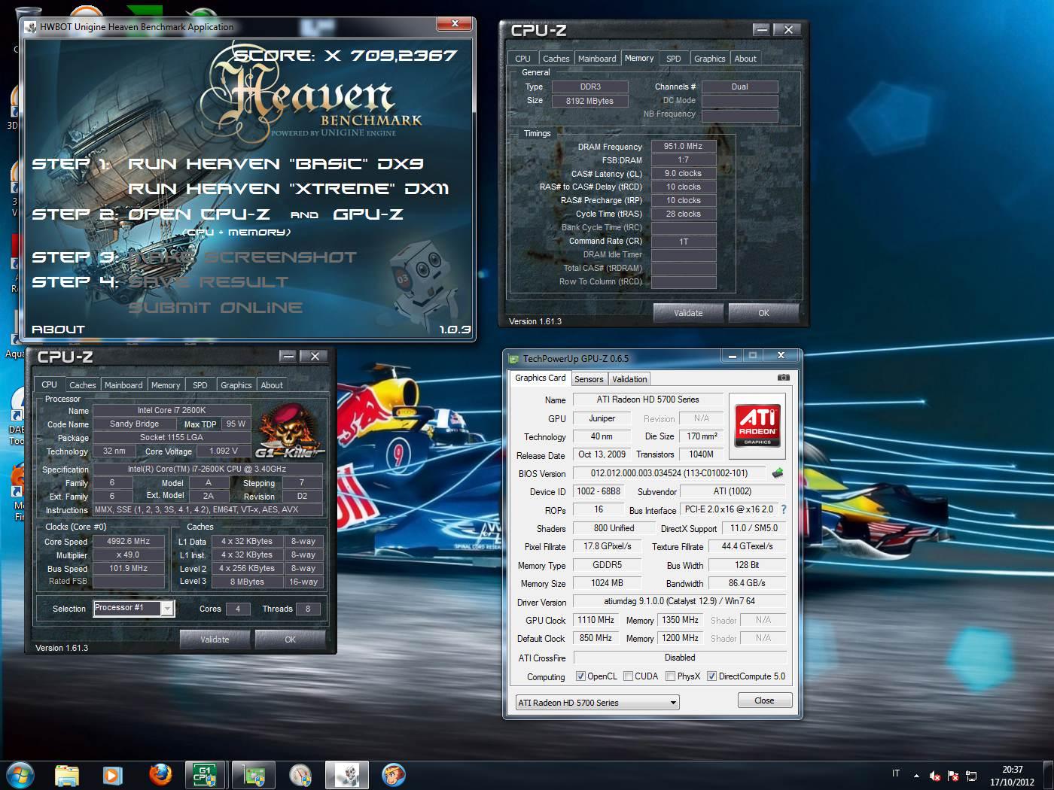Click Submit Online in Heaven app
Screen dimensions: 1054x790
pyautogui.click(x=215, y=307)
